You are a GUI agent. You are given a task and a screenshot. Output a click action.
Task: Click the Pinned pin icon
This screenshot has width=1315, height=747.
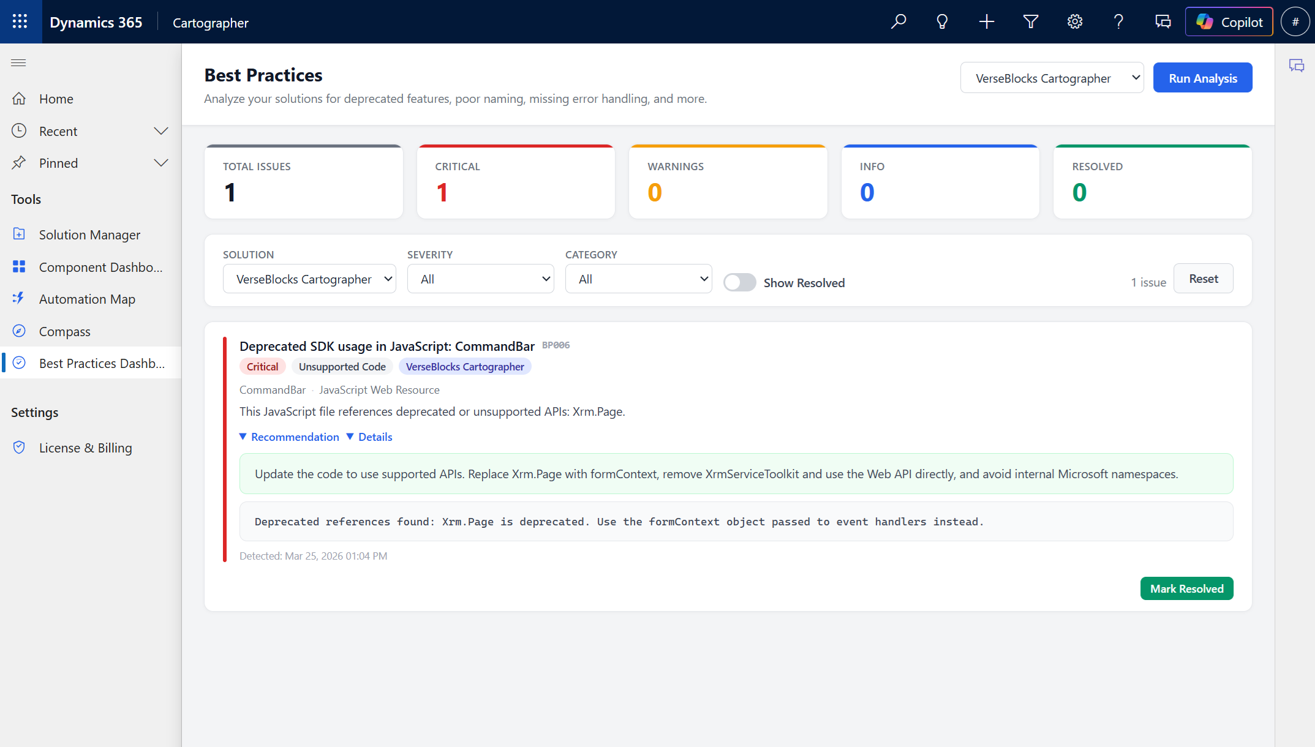(x=19, y=163)
